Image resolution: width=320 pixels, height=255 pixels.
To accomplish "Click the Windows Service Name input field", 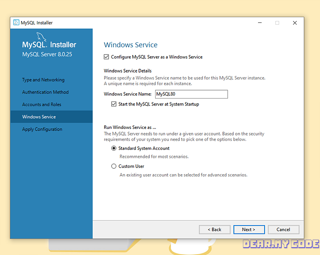I will click(192, 94).
